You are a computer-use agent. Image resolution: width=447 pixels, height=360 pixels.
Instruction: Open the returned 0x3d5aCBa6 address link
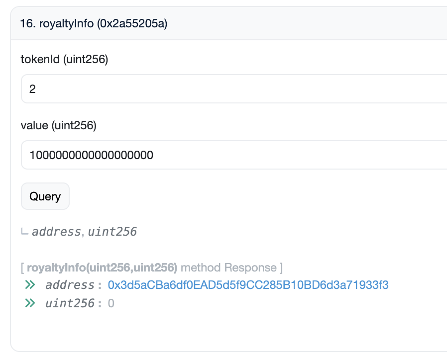248,285
